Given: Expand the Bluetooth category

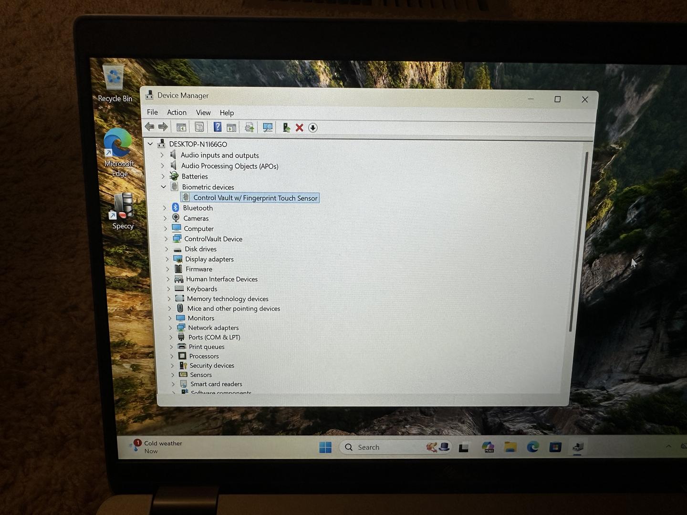Looking at the screenshot, I should click(165, 208).
